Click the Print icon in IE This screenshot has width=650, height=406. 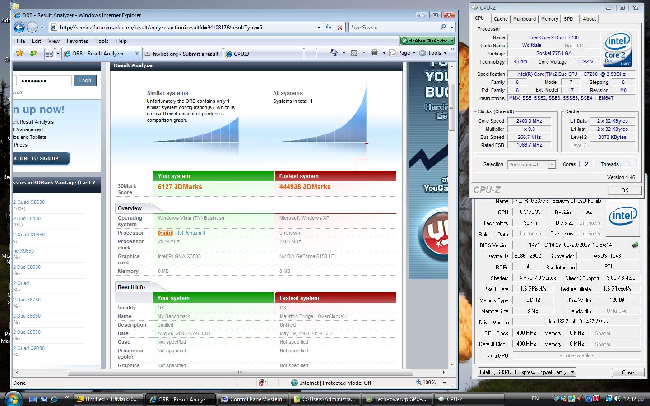point(375,53)
